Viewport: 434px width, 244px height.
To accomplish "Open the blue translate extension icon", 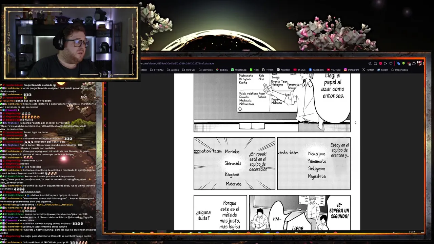I will 398,63.
